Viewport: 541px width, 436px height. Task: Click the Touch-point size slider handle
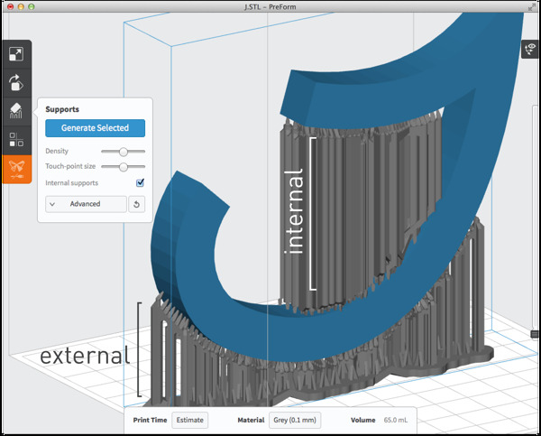click(x=124, y=167)
